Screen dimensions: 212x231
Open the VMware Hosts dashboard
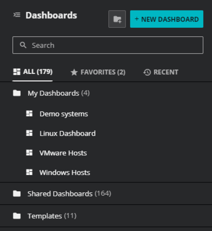click(x=63, y=153)
